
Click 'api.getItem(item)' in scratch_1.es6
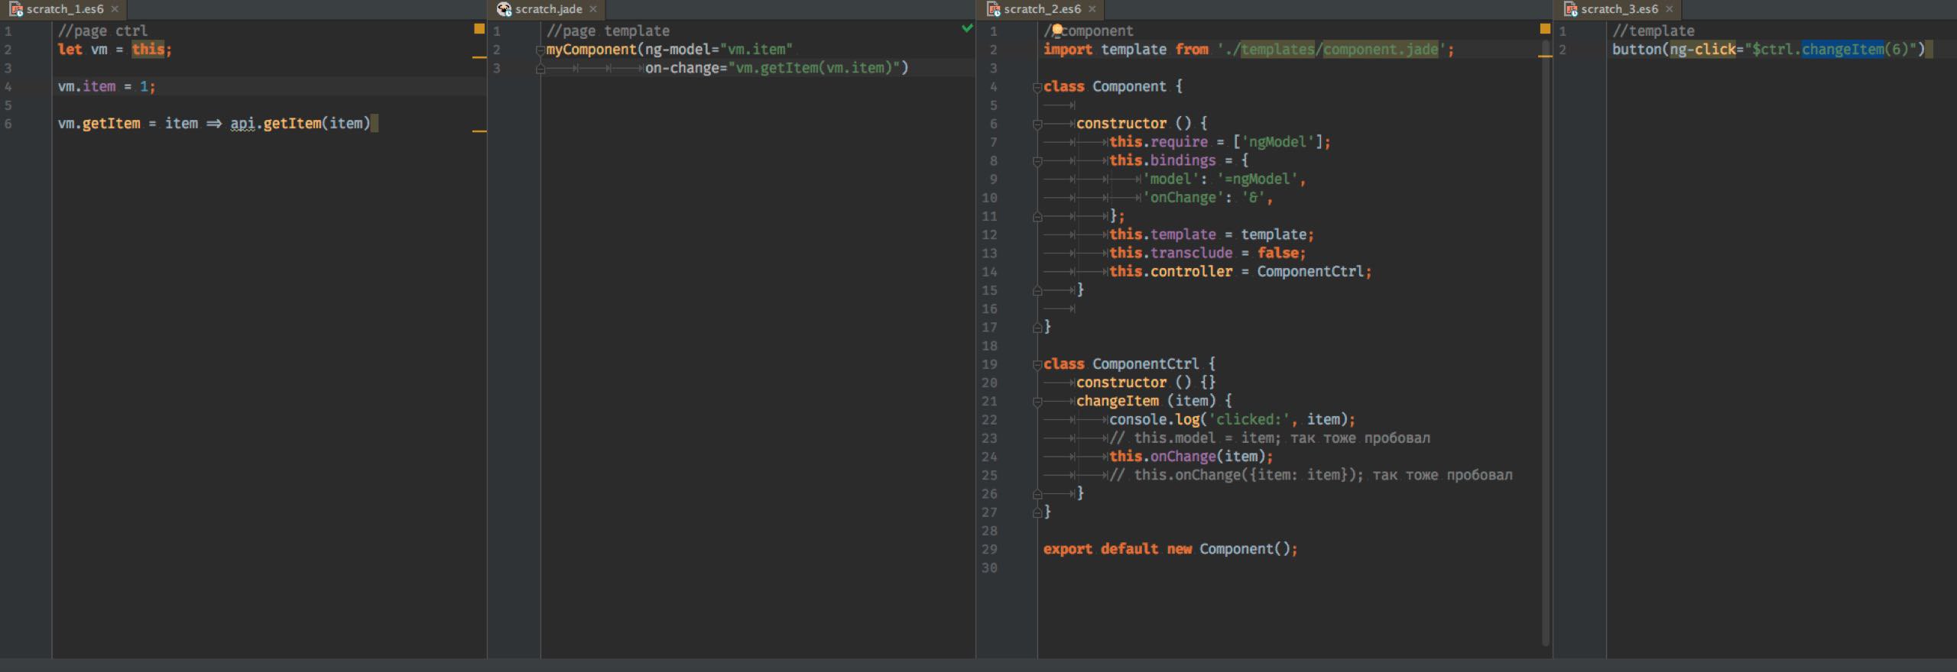coord(300,124)
